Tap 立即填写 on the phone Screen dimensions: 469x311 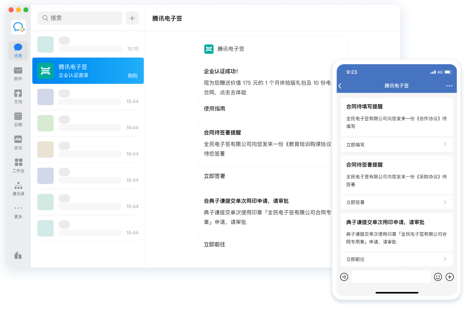click(x=355, y=145)
